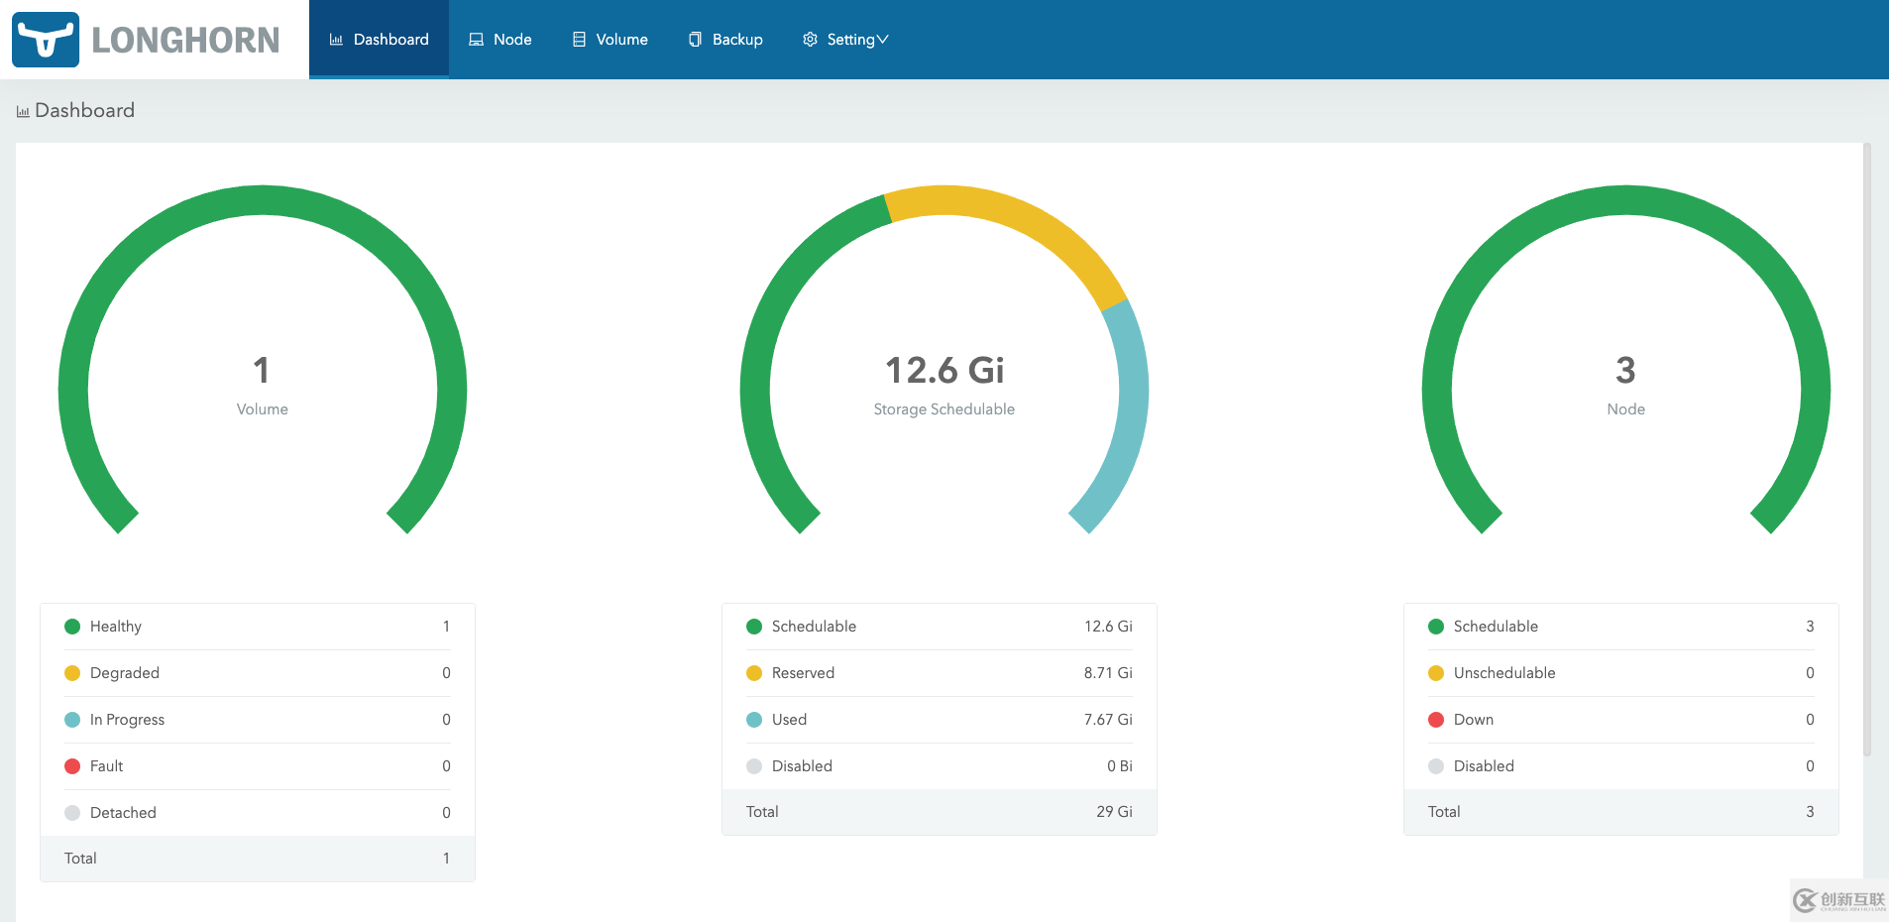Click the Backup copy icon in navbar

click(695, 40)
